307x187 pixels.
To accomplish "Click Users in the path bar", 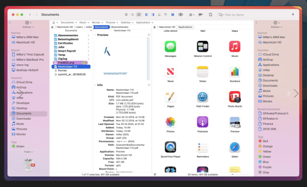I will click(79, 27).
